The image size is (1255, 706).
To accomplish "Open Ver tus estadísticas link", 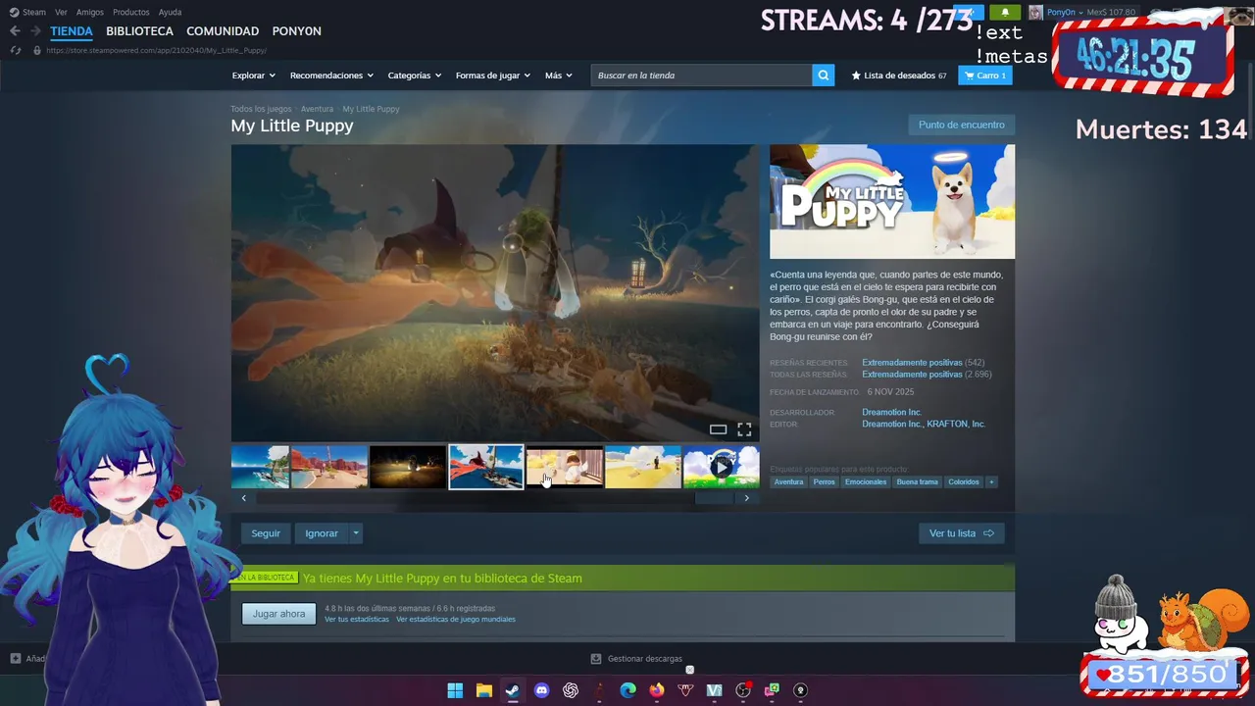I will 357,620.
